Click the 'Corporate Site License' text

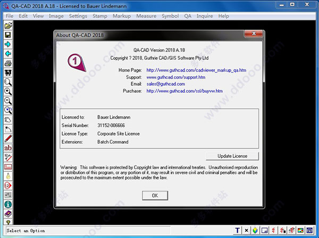[119, 134]
